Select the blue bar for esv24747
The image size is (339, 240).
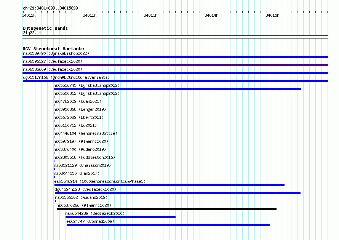tap(168, 225)
